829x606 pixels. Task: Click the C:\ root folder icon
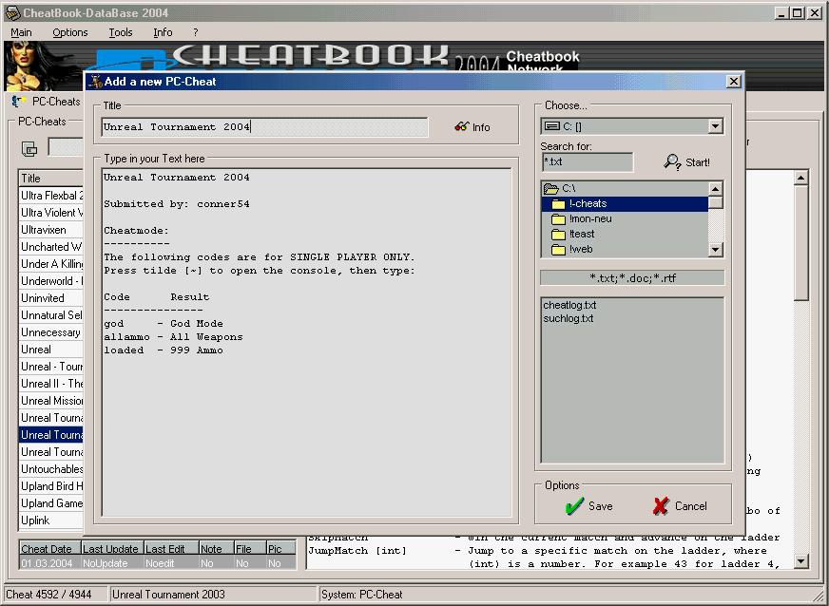click(551, 188)
